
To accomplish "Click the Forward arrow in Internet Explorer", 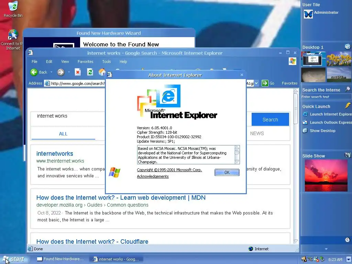I will pyautogui.click(x=61, y=72).
